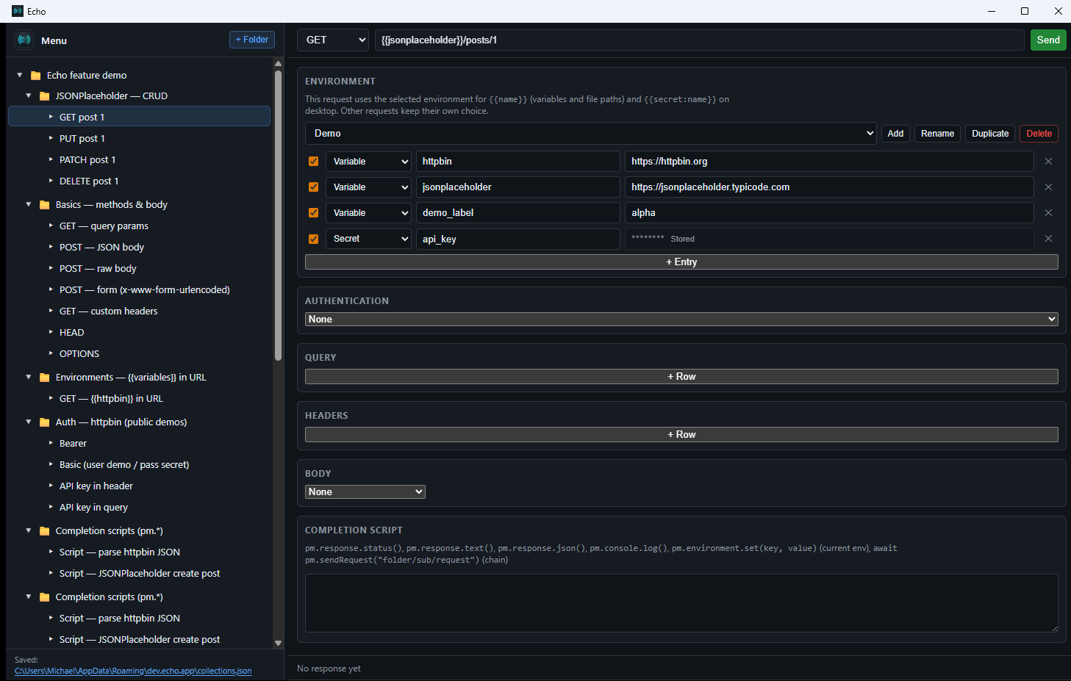This screenshot has height=681, width=1071.
Task: Click the demo_label value field alpha
Action: pyautogui.click(x=829, y=213)
